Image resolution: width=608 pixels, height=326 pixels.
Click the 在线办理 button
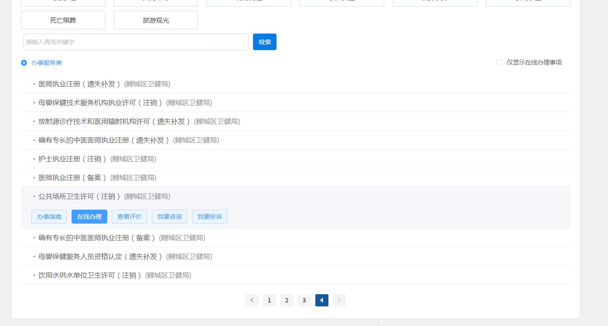pyautogui.click(x=89, y=217)
